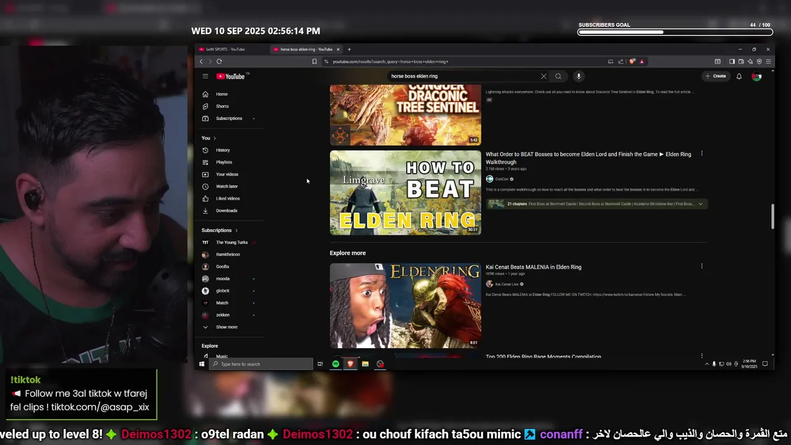Open Brave browser on the taskbar
The height and width of the screenshot is (445, 791).
coord(350,364)
